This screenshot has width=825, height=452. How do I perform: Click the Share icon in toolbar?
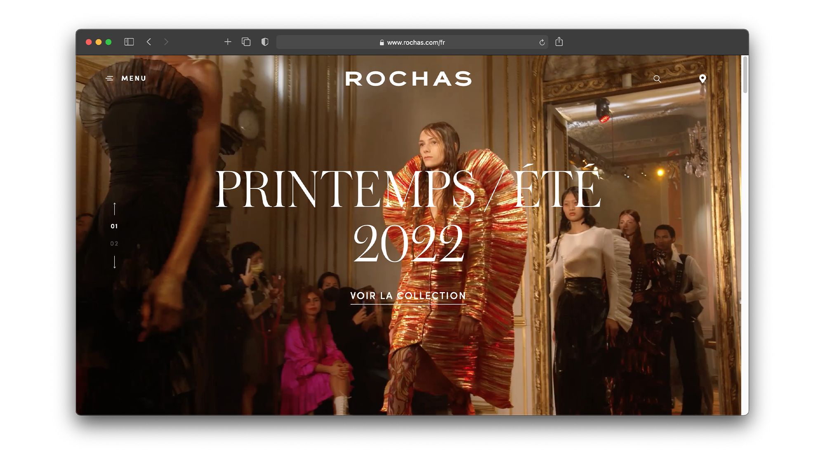[x=559, y=42]
